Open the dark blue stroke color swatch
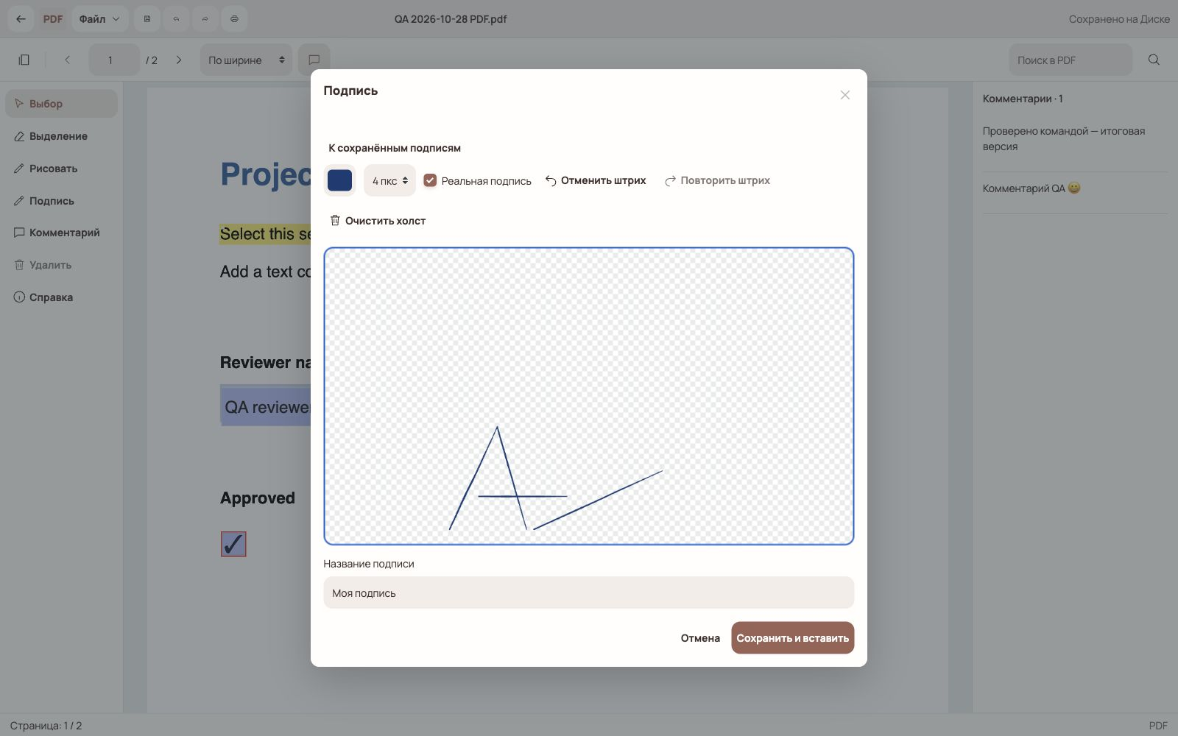1178x736 pixels. (x=339, y=180)
